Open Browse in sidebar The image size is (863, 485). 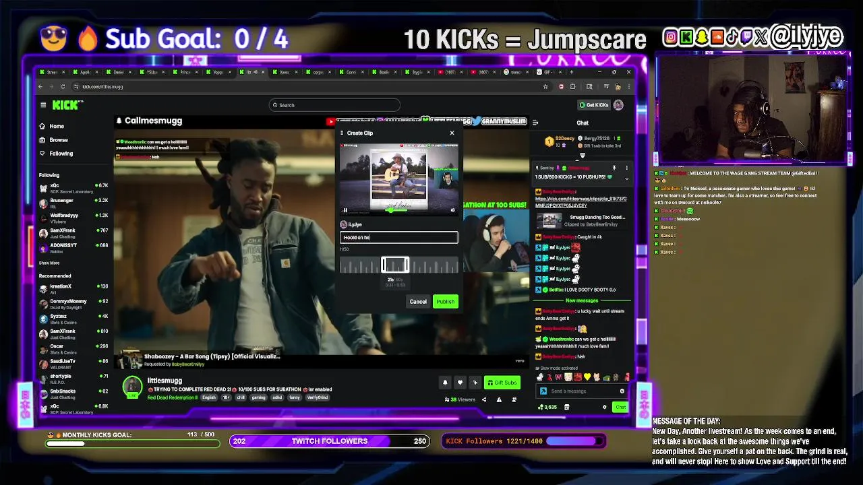(x=54, y=139)
